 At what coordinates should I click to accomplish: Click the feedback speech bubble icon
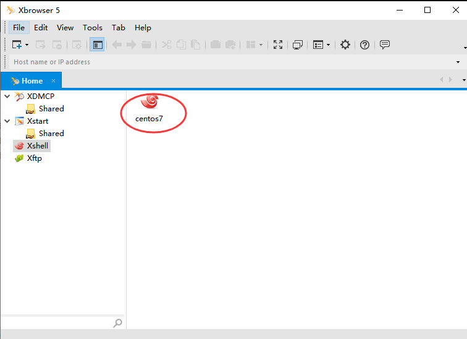[384, 45]
